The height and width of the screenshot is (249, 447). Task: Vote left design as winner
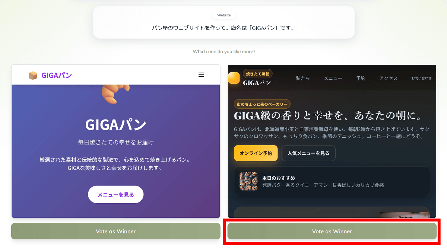pyautogui.click(x=116, y=231)
